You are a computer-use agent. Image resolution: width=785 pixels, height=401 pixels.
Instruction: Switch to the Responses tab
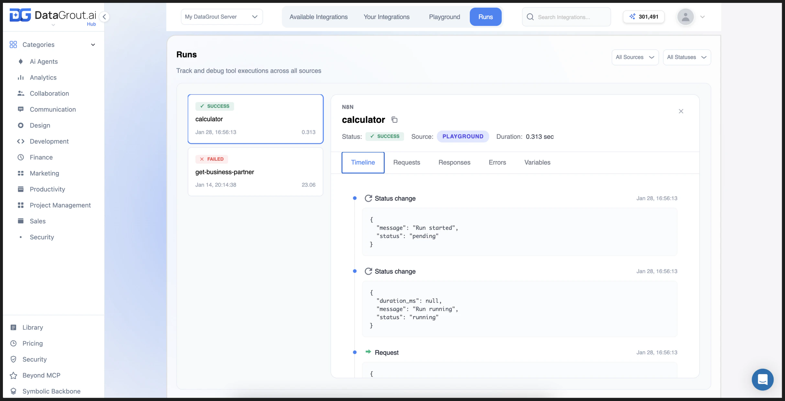[454, 162]
